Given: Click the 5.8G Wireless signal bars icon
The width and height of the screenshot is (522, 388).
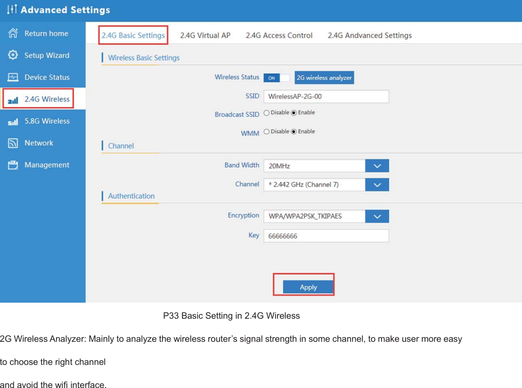Looking at the screenshot, I should coord(13,122).
